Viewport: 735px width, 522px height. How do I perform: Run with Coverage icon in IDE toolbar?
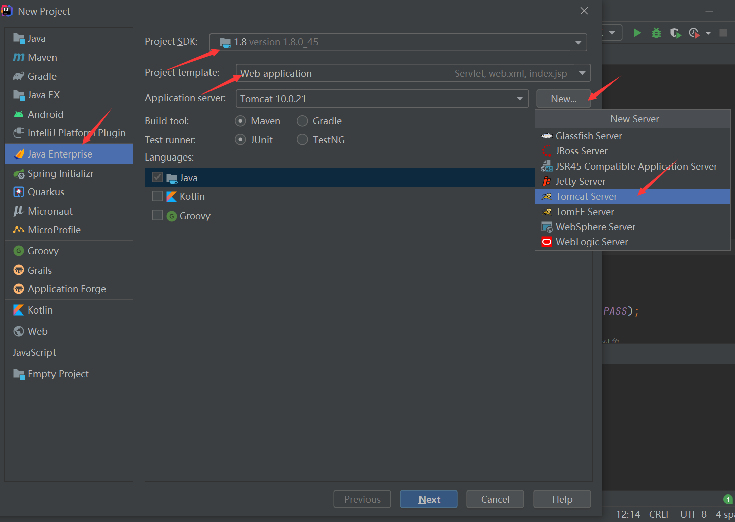pos(675,33)
